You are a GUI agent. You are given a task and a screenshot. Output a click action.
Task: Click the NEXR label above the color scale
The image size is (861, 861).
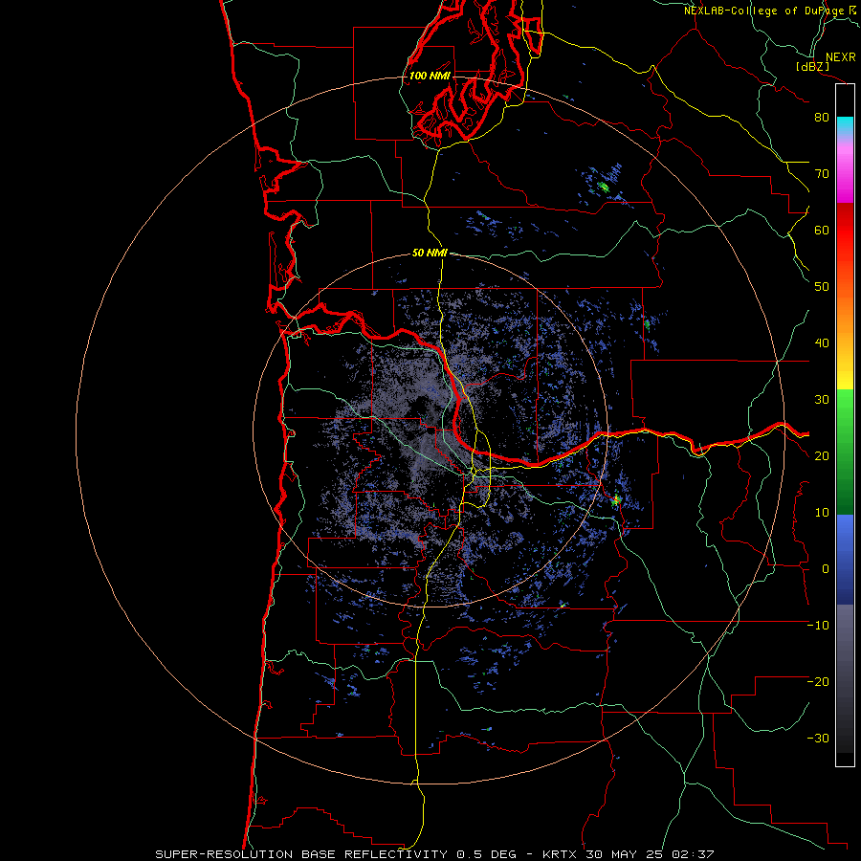point(840,57)
